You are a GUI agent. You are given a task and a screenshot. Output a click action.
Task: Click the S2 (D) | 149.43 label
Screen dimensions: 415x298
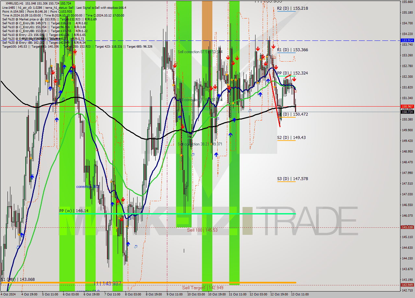pos(291,138)
